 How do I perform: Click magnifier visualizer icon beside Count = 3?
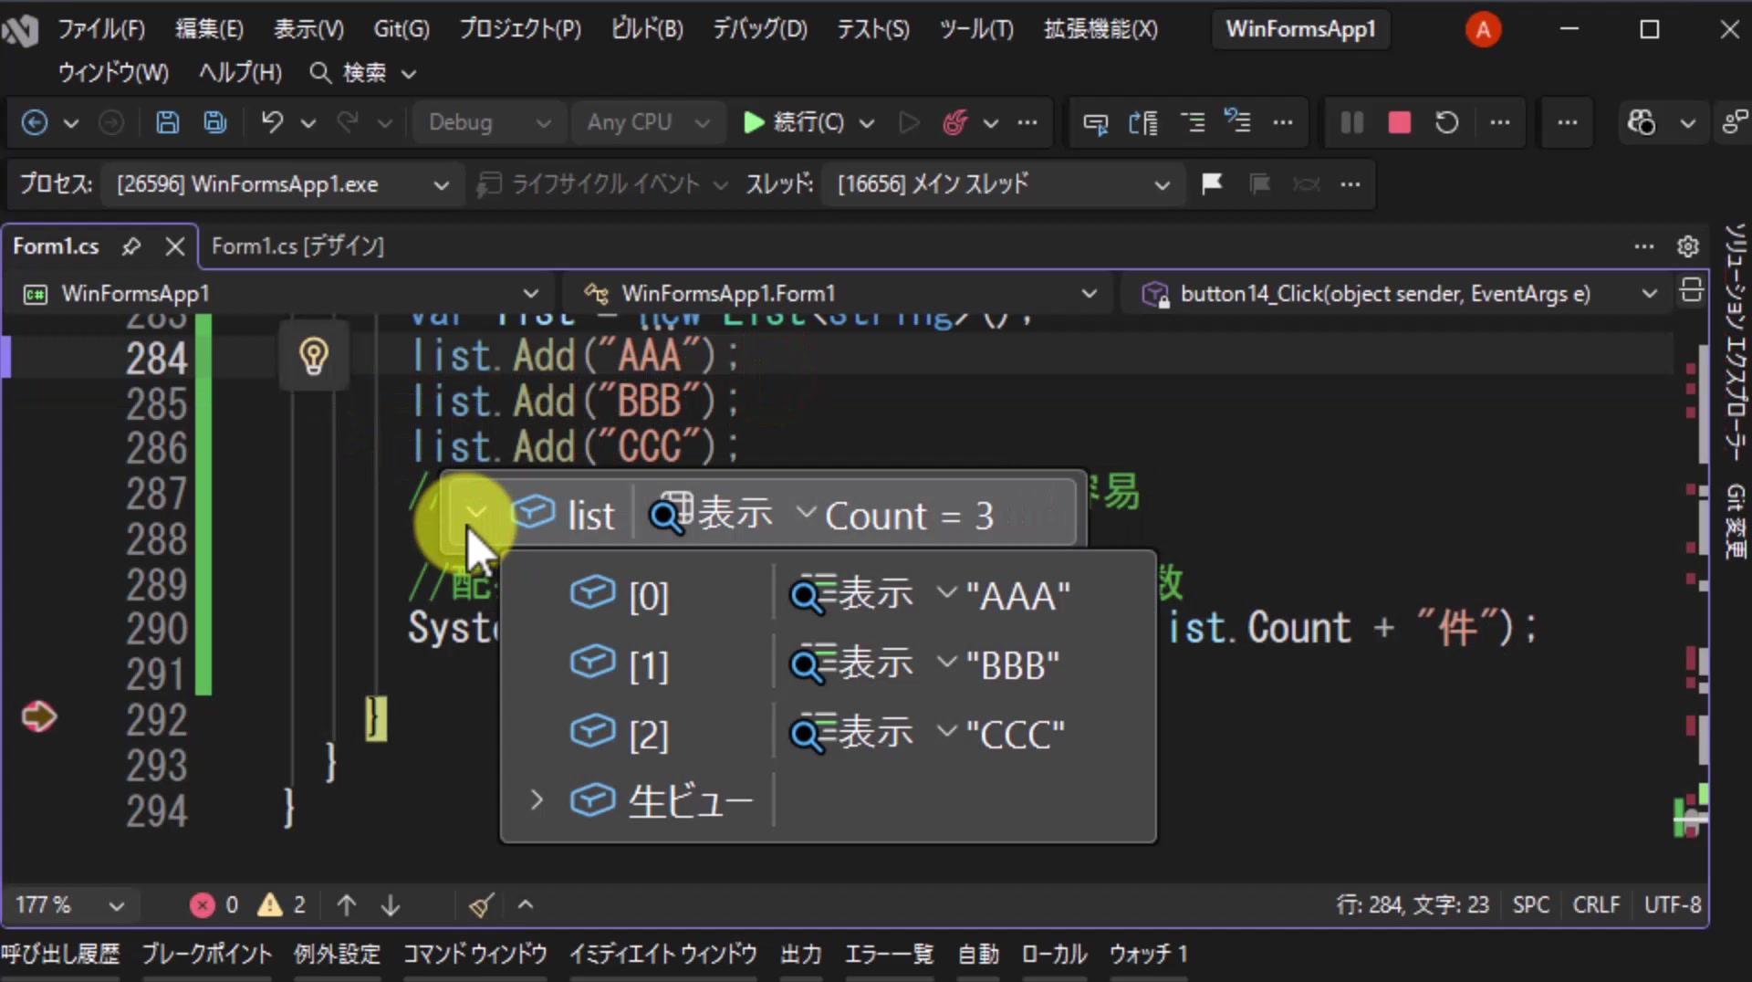[671, 513]
